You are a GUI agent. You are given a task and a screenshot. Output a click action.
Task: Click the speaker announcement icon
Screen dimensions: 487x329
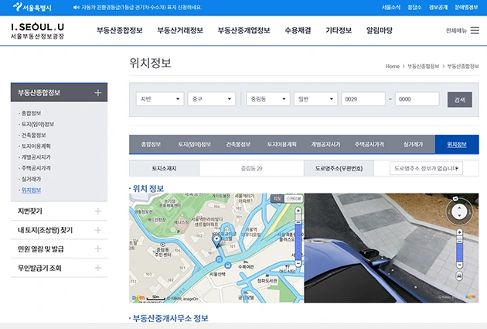(76, 7)
